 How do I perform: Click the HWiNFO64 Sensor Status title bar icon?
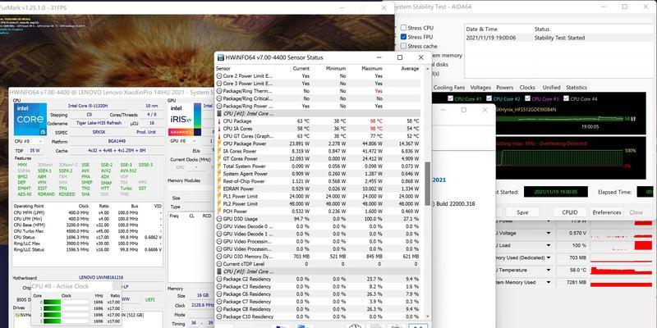click(220, 57)
